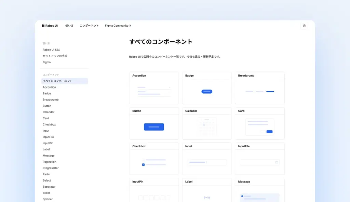Click the info icon in the Message preview
Screen dimensions: 350x202
243,196
